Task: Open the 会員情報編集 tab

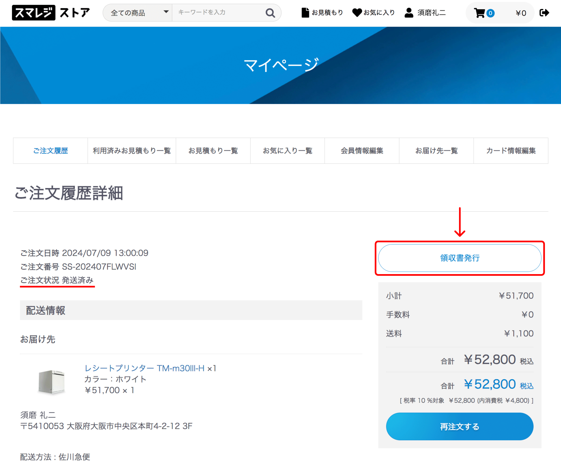Action: pos(362,151)
